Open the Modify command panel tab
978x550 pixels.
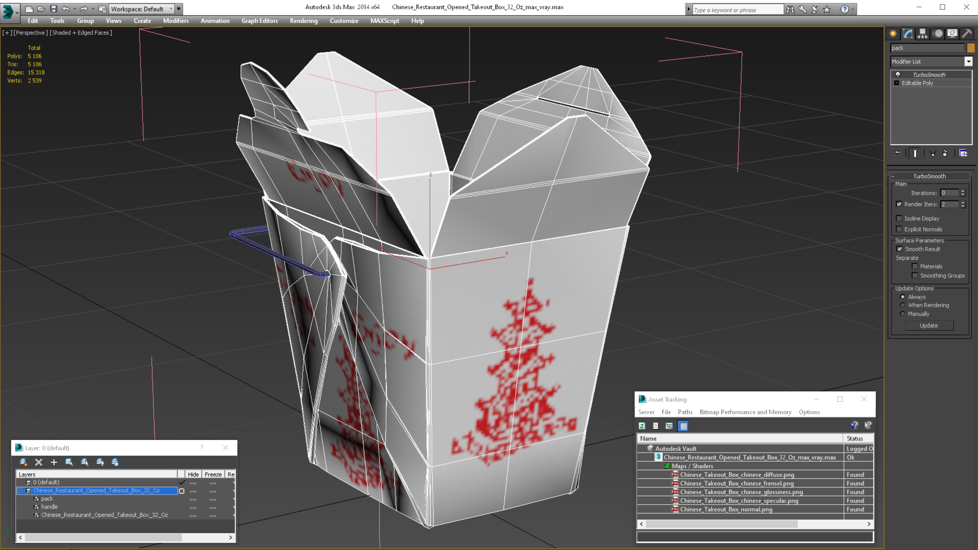[908, 34]
